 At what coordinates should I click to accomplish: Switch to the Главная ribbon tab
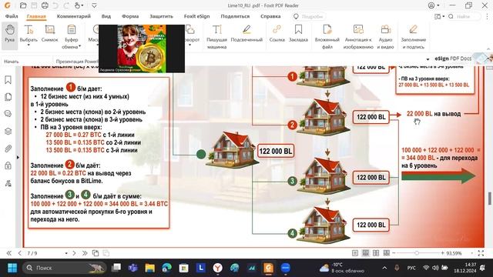(36, 16)
